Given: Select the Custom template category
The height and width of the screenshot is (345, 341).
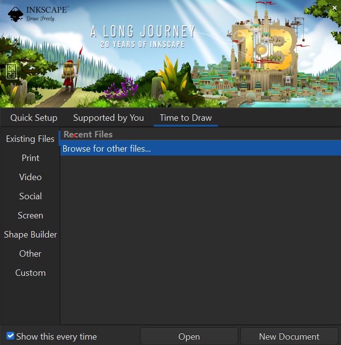Looking at the screenshot, I should pos(30,273).
